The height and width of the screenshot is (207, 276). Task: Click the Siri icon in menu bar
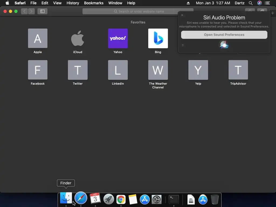click(x=260, y=3)
